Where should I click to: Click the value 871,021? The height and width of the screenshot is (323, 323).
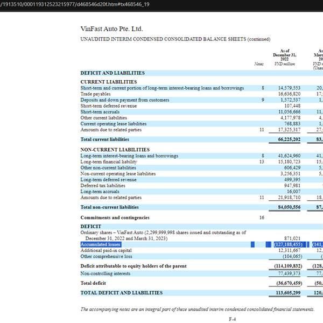(x=292, y=238)
